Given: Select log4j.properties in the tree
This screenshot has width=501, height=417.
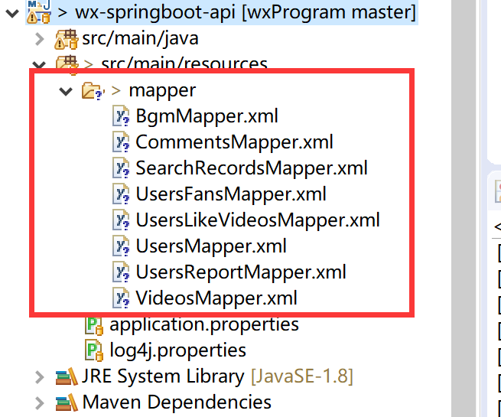Looking at the screenshot, I should coord(177,350).
